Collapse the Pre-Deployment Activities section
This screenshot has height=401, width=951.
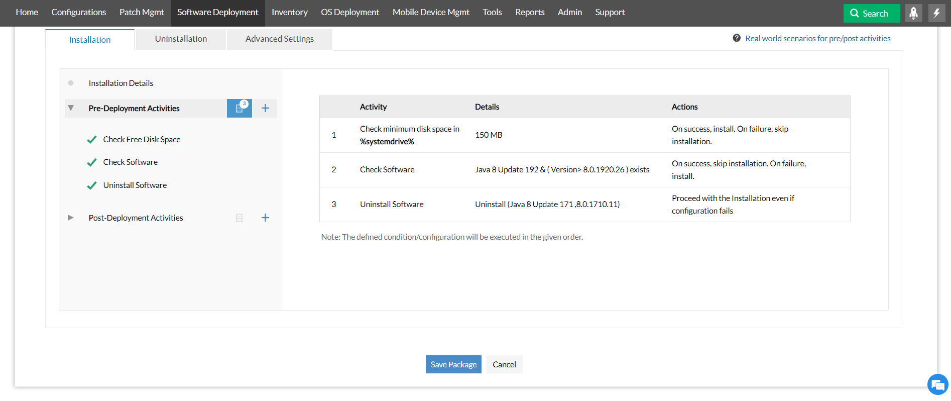pos(71,108)
